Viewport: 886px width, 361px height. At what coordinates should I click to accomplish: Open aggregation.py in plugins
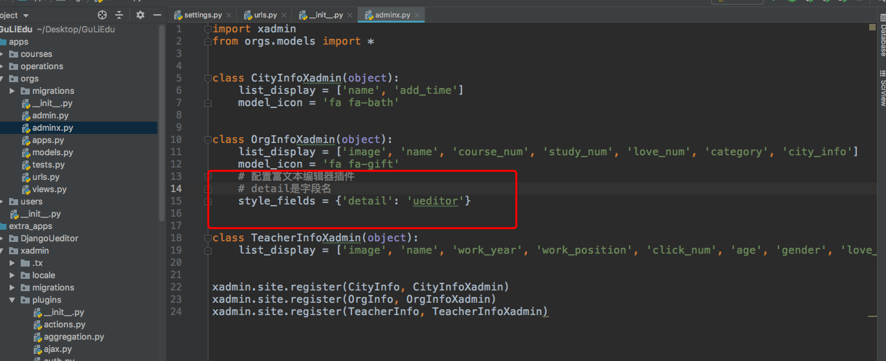[x=74, y=336]
